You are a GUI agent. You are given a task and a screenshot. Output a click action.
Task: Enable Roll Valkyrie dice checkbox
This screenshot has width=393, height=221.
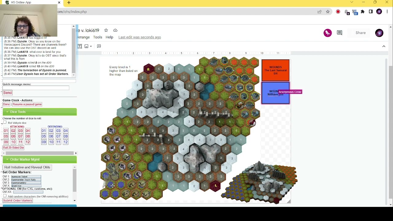point(5,122)
